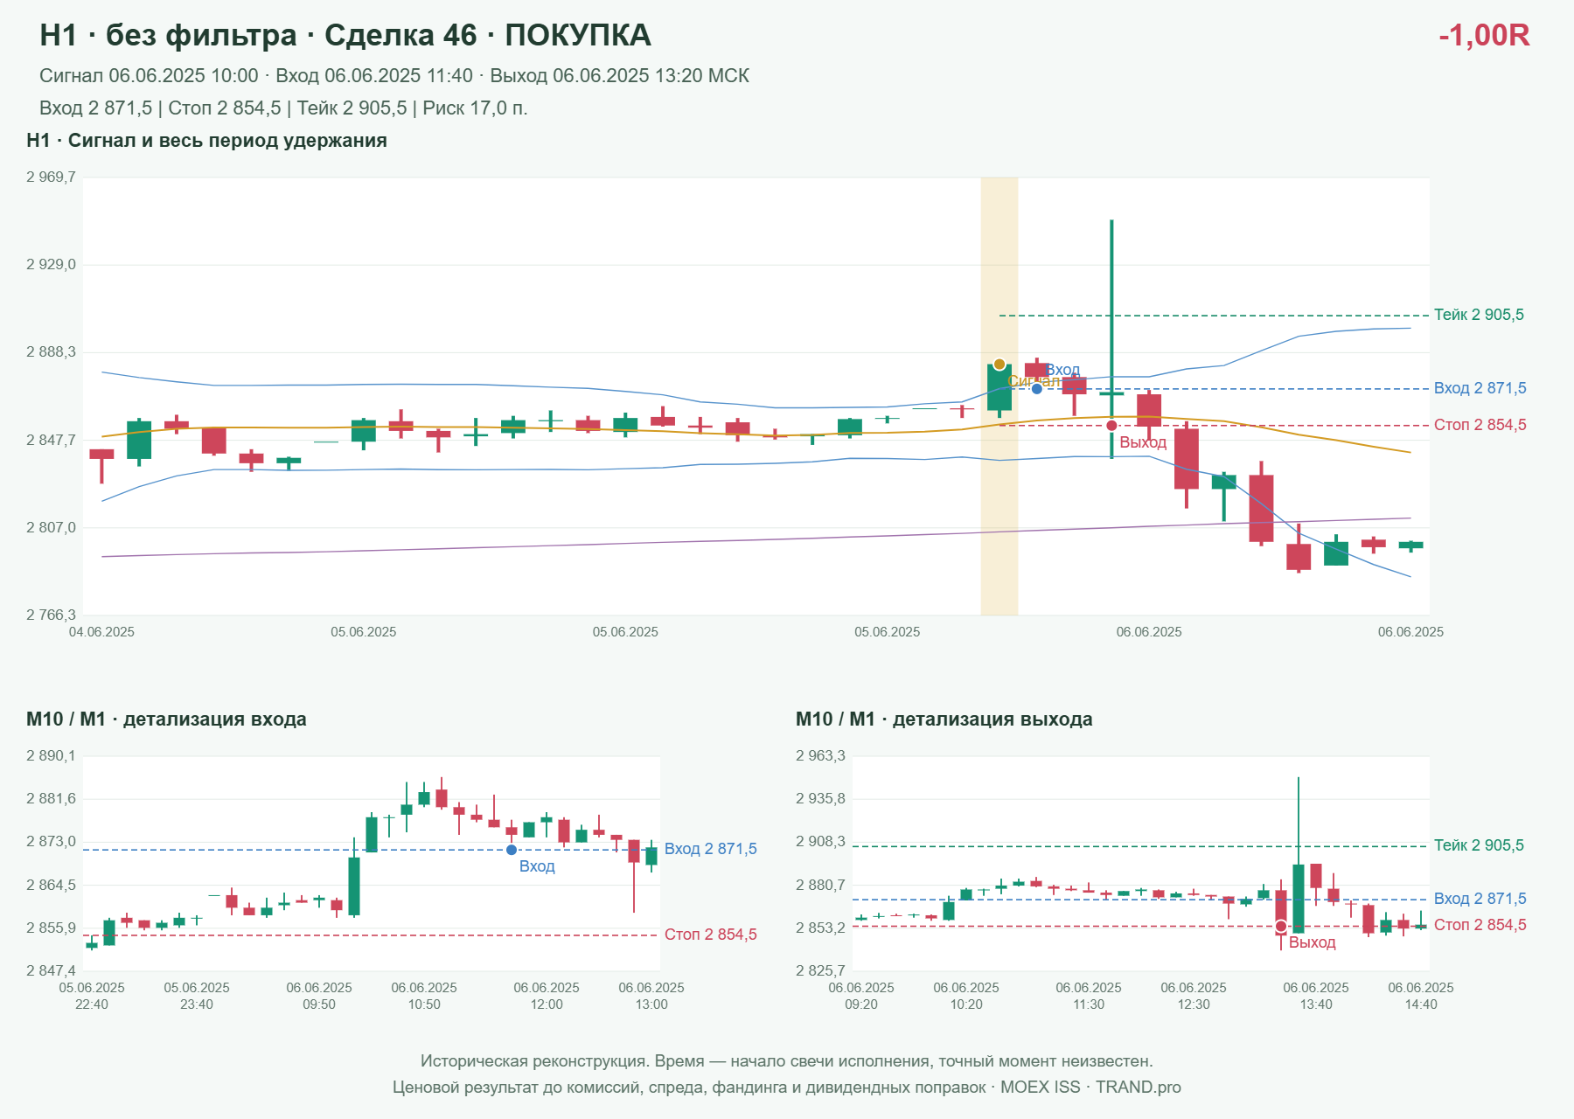Click the 2 881,6 axis label
Viewport: 1574px width, 1119px height.
(51, 799)
